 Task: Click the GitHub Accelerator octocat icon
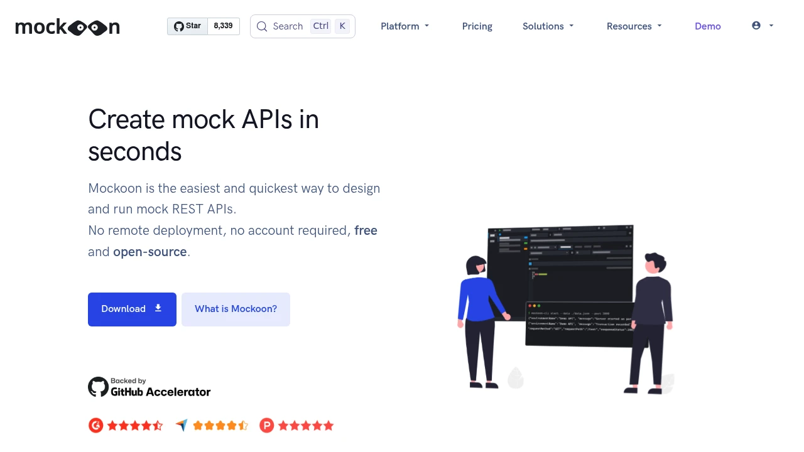click(98, 387)
